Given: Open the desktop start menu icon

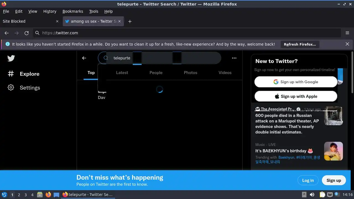Looking at the screenshot, I should pyautogui.click(x=4, y=195).
